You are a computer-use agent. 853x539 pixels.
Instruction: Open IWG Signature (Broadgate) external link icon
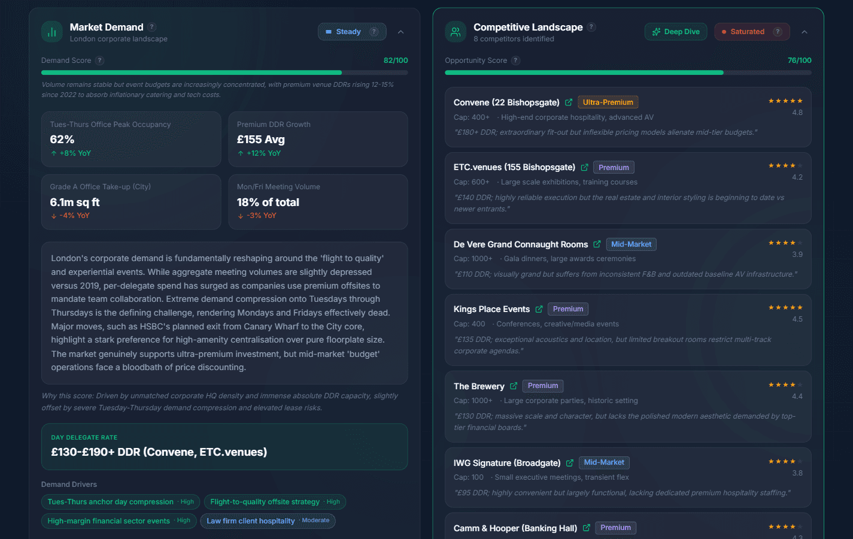click(570, 463)
